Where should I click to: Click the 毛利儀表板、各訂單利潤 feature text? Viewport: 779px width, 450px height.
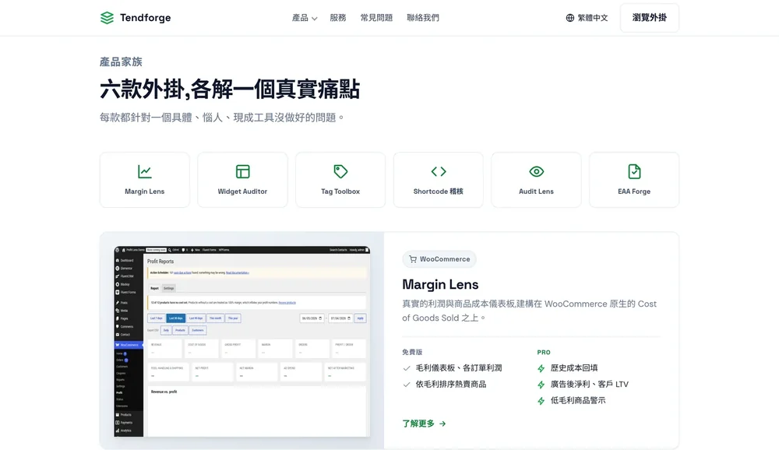tap(459, 368)
